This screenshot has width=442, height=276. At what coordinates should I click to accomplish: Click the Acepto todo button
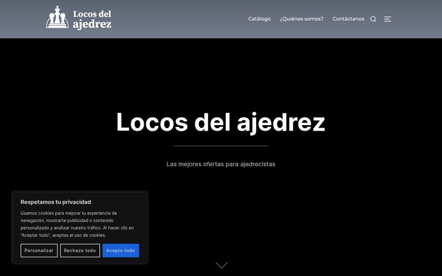click(x=121, y=250)
